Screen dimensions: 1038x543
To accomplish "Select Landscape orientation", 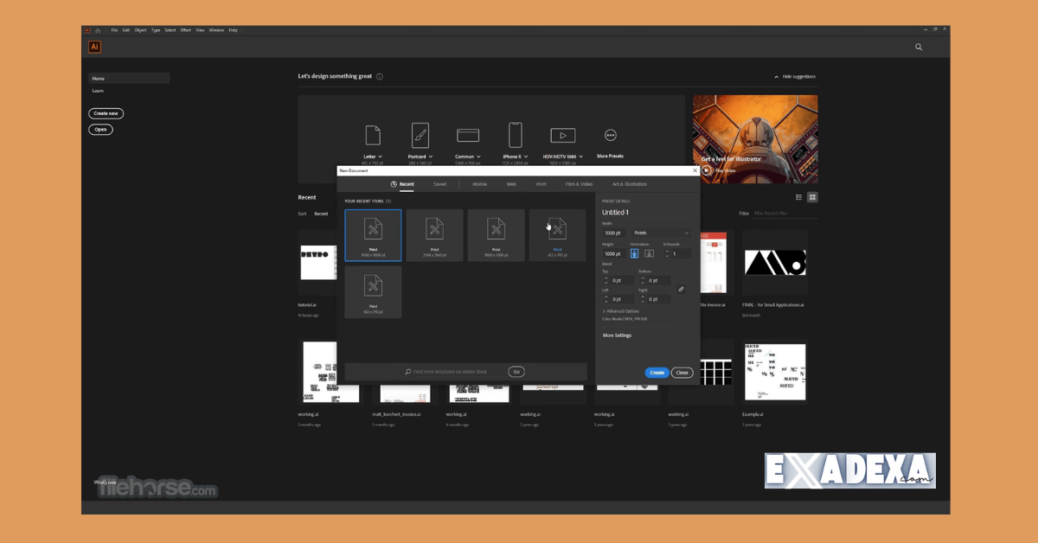I will point(649,252).
